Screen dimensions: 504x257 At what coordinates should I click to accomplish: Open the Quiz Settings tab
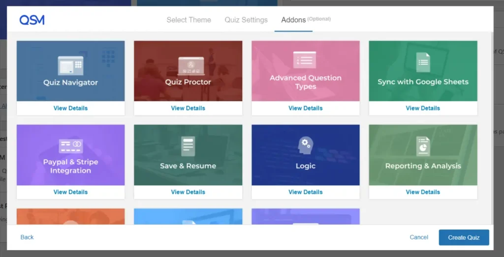246,20
